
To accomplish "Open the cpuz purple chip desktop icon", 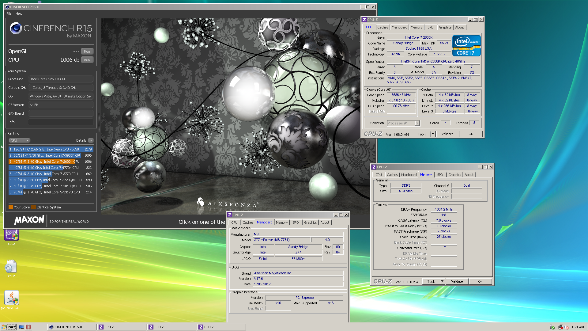I will [11, 235].
